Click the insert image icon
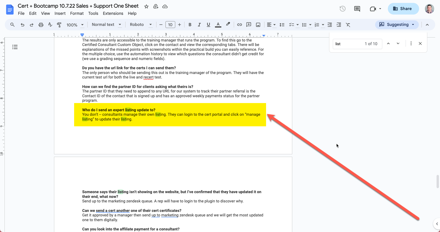 point(258,25)
